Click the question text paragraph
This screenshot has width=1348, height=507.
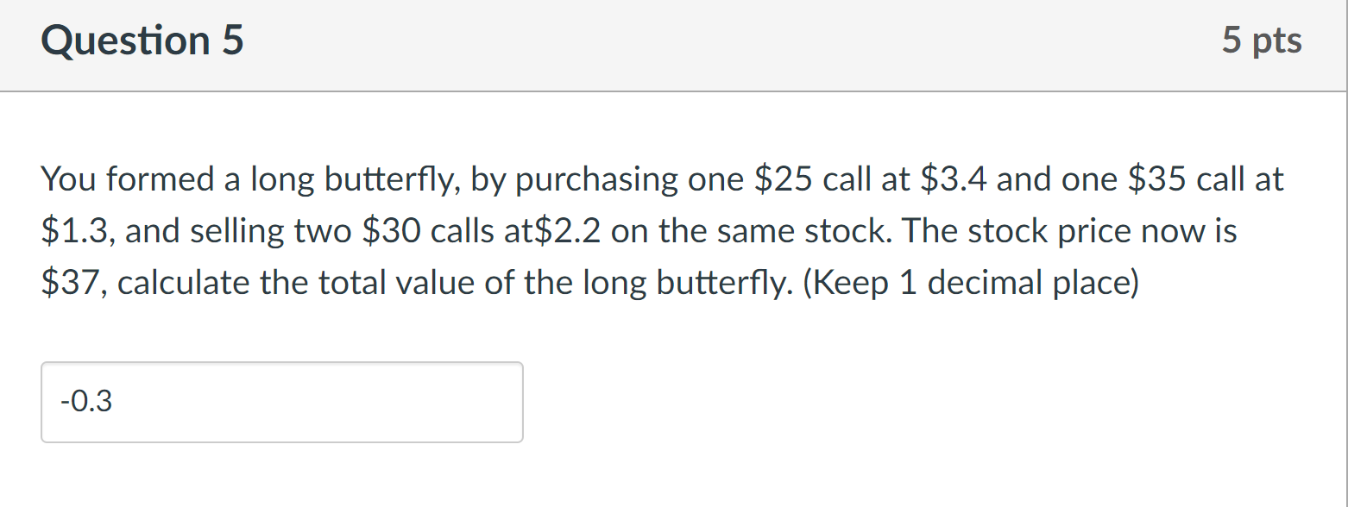604,230
